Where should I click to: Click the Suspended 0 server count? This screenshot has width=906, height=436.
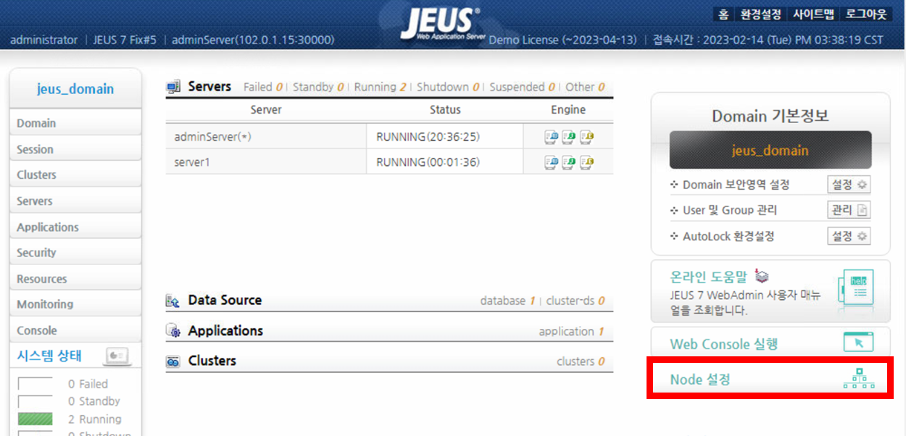click(522, 87)
